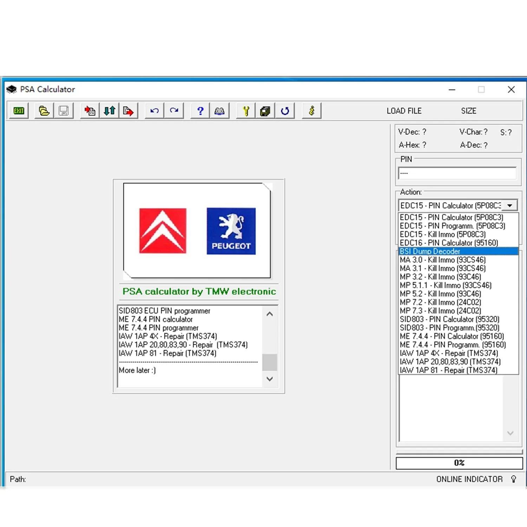Click the open book manual icon
Screen dimensions: 527x527
click(x=220, y=111)
